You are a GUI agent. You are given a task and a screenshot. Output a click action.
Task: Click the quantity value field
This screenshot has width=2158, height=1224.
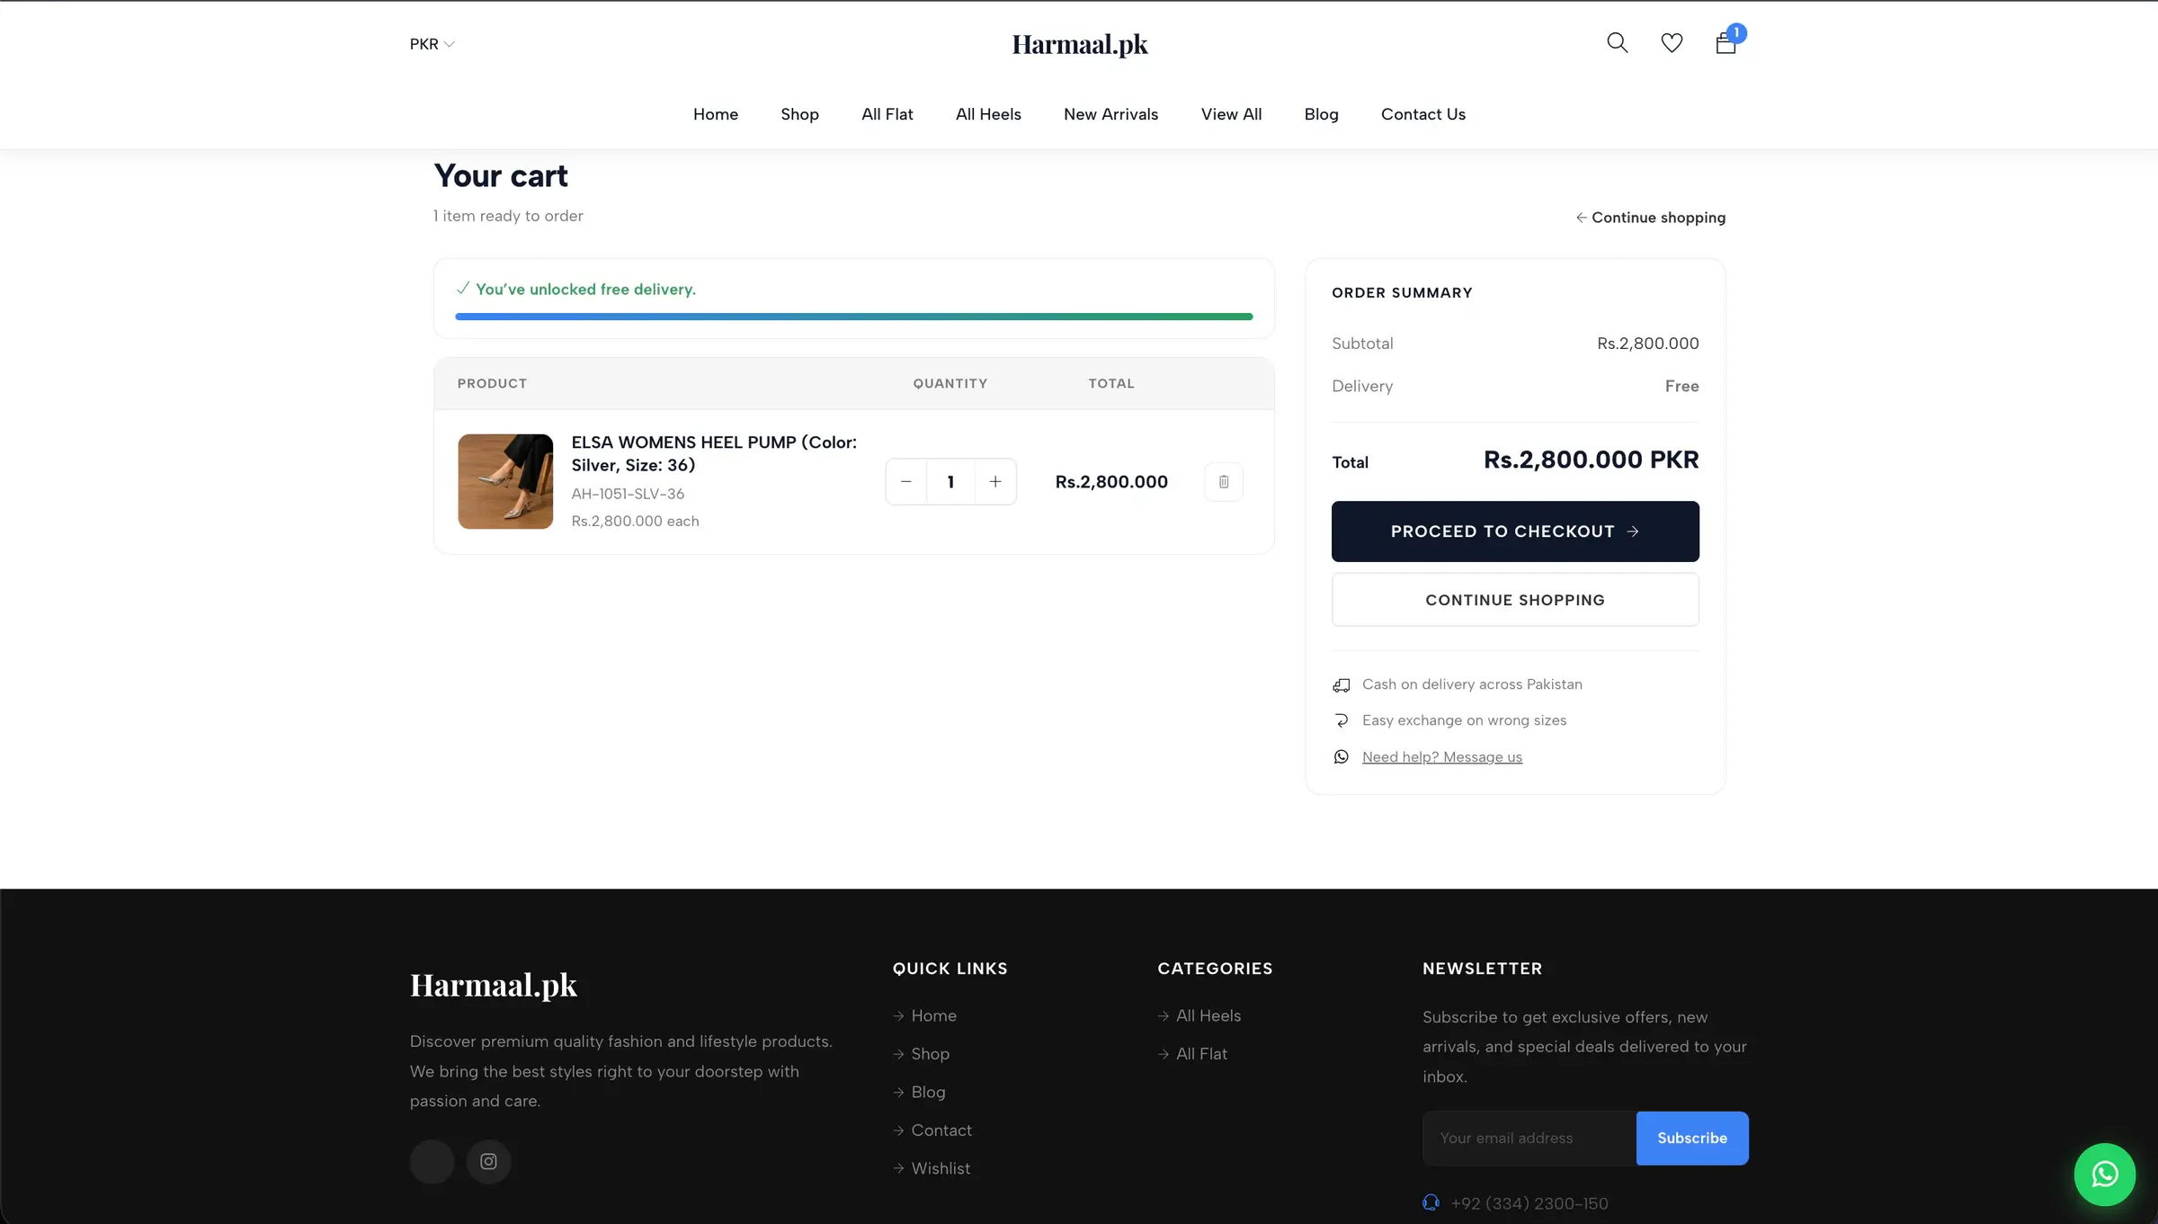click(x=950, y=482)
